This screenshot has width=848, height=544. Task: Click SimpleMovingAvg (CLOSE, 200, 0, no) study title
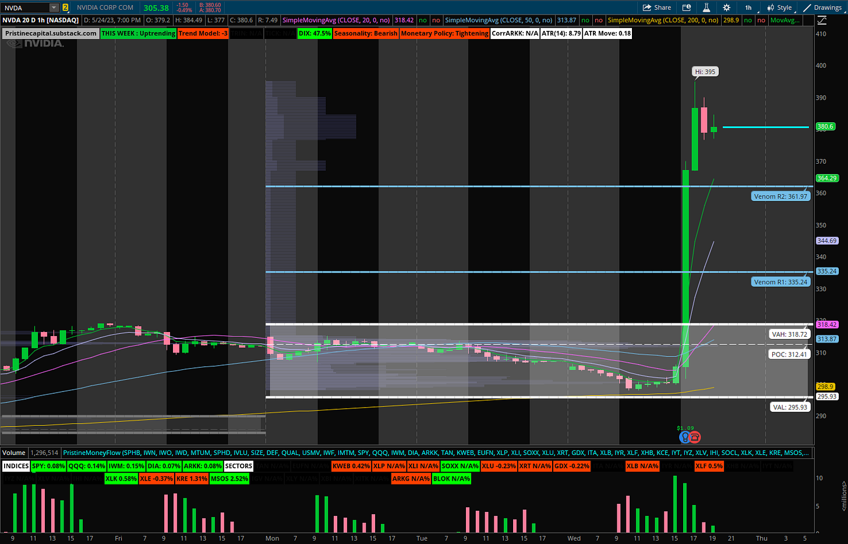(663, 20)
